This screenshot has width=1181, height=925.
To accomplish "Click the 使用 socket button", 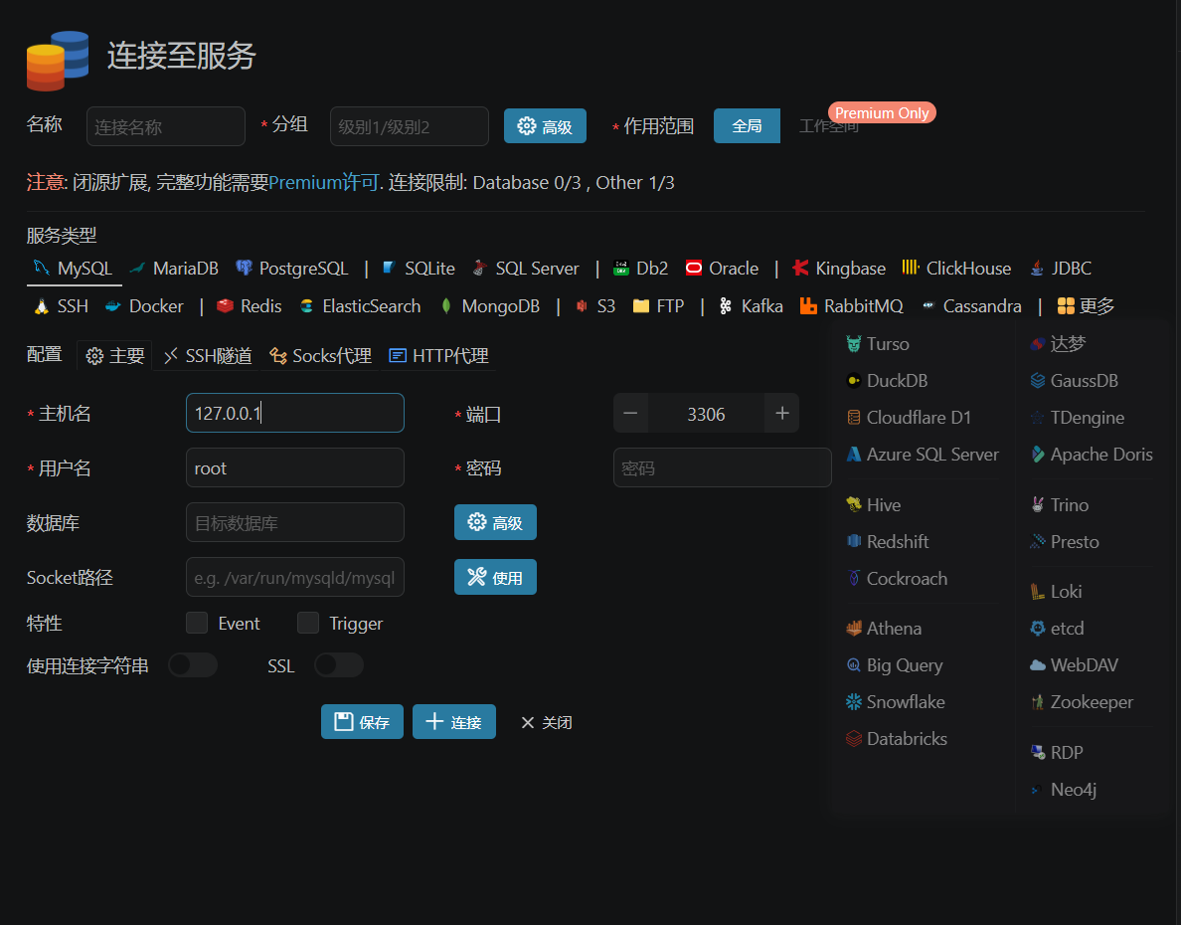I will coord(496,578).
